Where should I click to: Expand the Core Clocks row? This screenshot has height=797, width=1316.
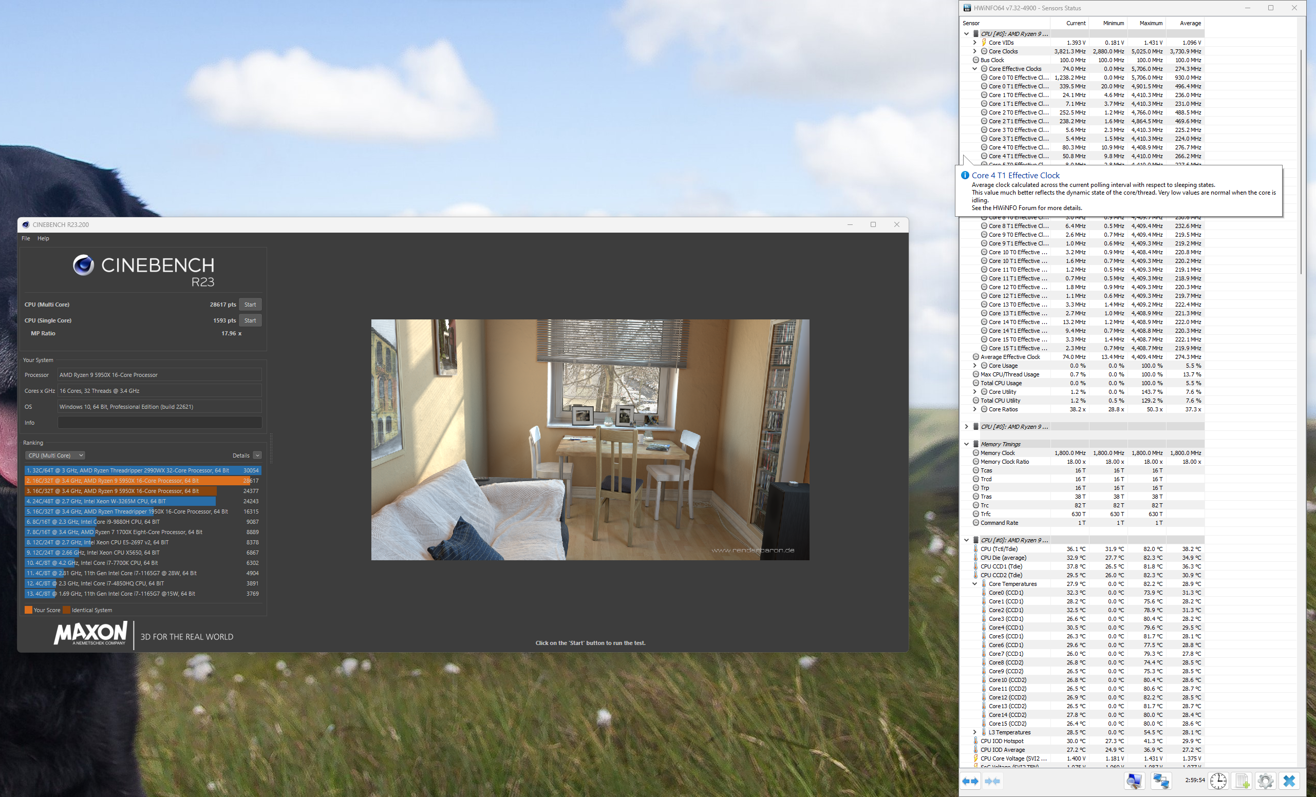975,51
